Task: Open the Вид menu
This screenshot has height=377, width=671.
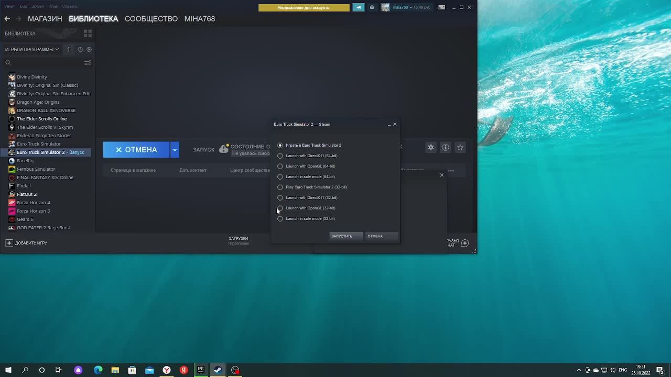Action: click(24, 7)
